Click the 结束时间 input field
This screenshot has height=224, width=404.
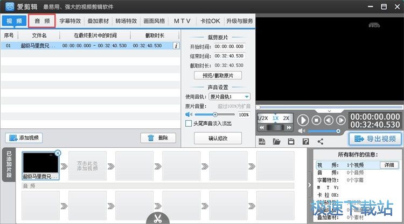(229, 56)
